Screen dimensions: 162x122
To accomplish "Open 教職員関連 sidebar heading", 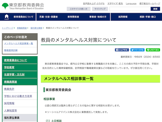I will (10, 82).
